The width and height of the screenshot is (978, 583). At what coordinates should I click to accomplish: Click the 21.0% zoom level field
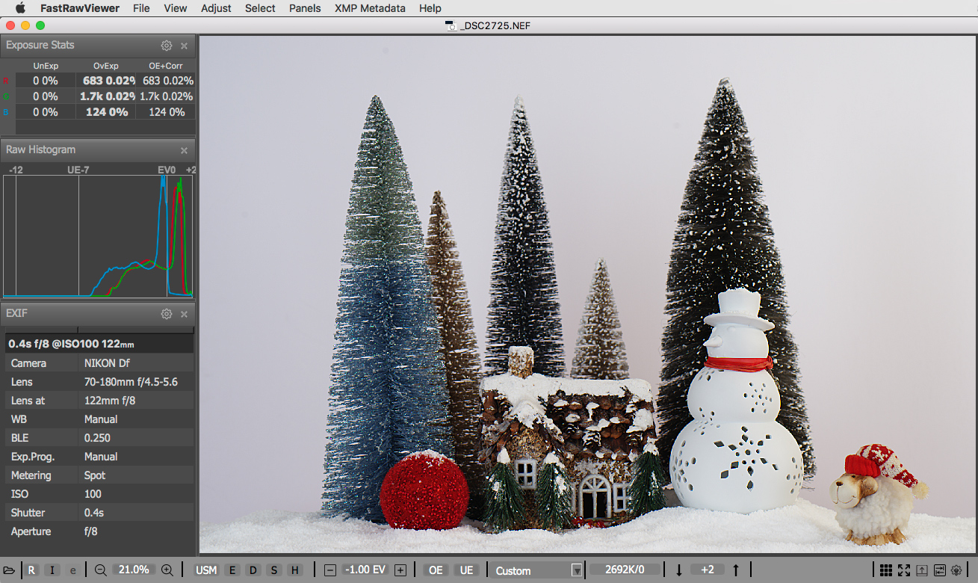pyautogui.click(x=134, y=570)
